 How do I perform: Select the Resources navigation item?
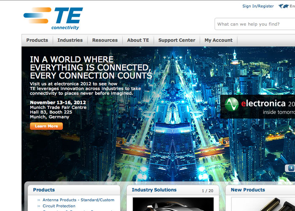click(105, 41)
